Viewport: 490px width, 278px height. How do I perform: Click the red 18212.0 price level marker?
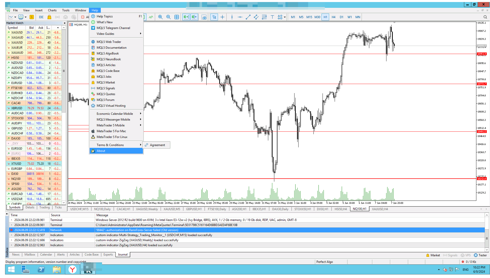tap(482, 179)
